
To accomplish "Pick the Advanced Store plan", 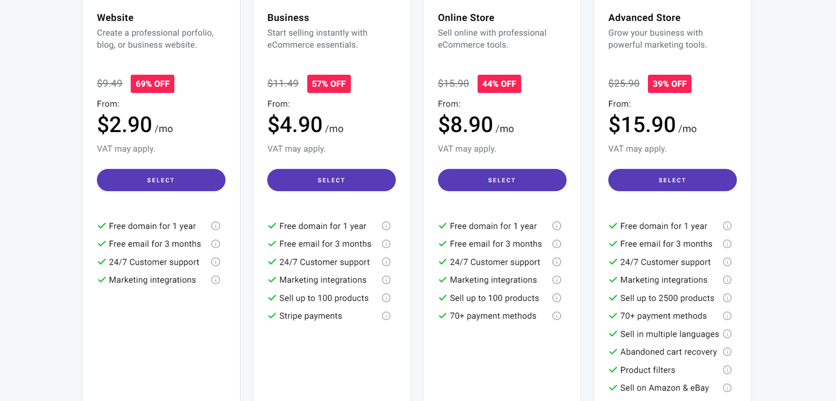I will [672, 180].
